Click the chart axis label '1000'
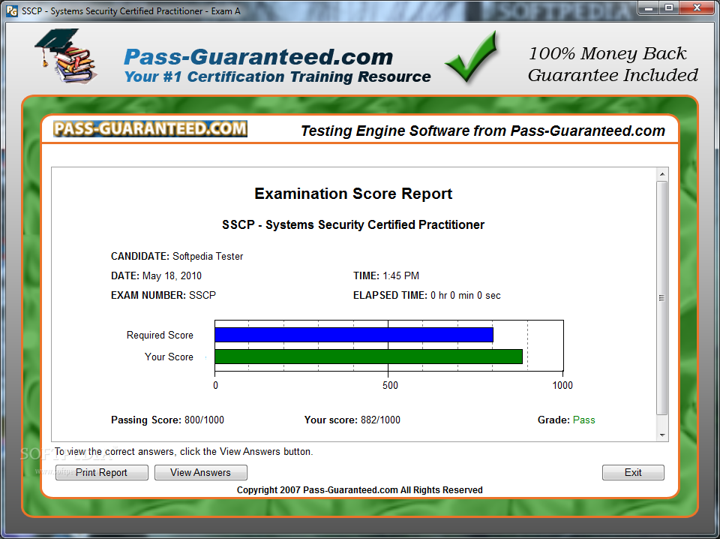This screenshot has height=539, width=720. point(562,385)
